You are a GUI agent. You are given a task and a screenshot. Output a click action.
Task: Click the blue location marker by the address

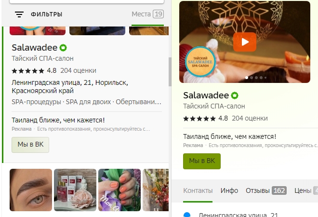[187, 215]
